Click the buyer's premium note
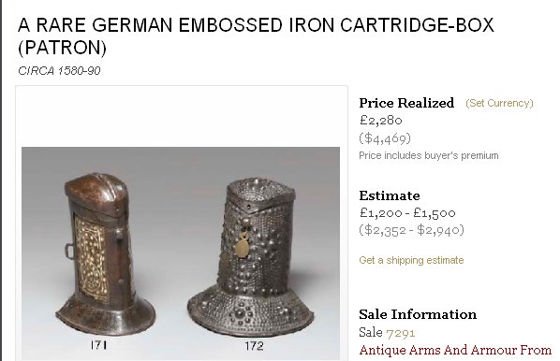The width and height of the screenshot is (560, 361). click(x=429, y=155)
